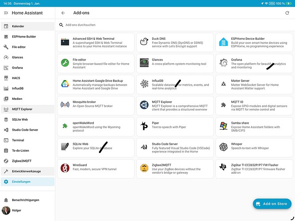The image size is (295, 221).
Task: Go back using the arrow next to Add-ons
Action: coord(63,13)
